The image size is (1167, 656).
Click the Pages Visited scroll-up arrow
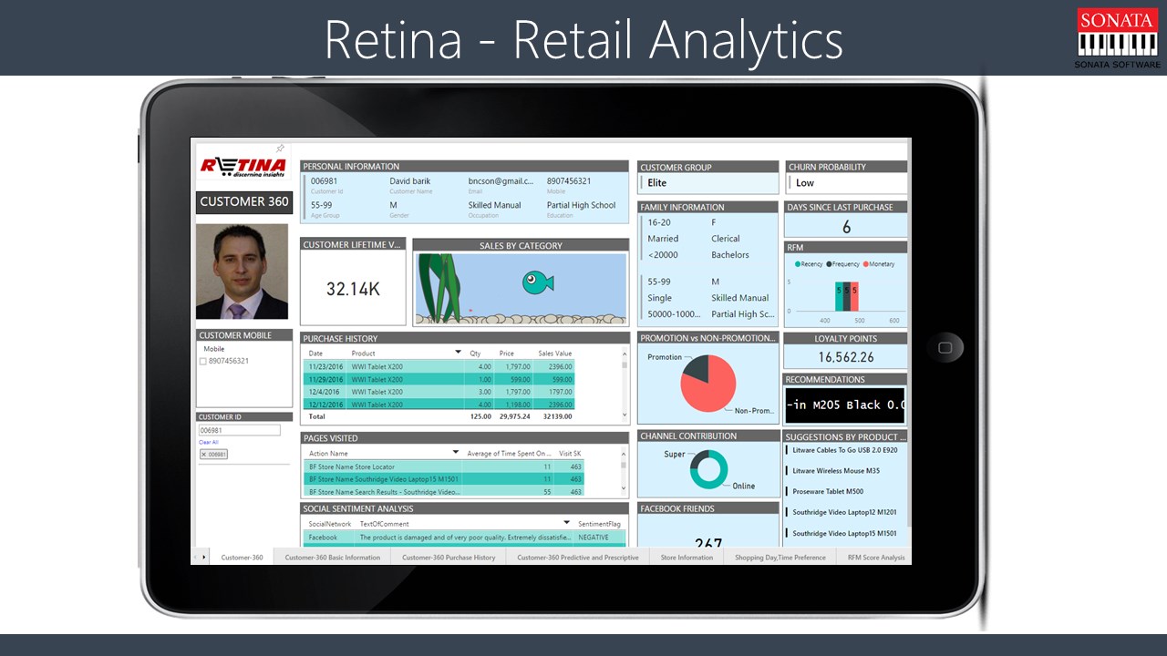click(625, 453)
